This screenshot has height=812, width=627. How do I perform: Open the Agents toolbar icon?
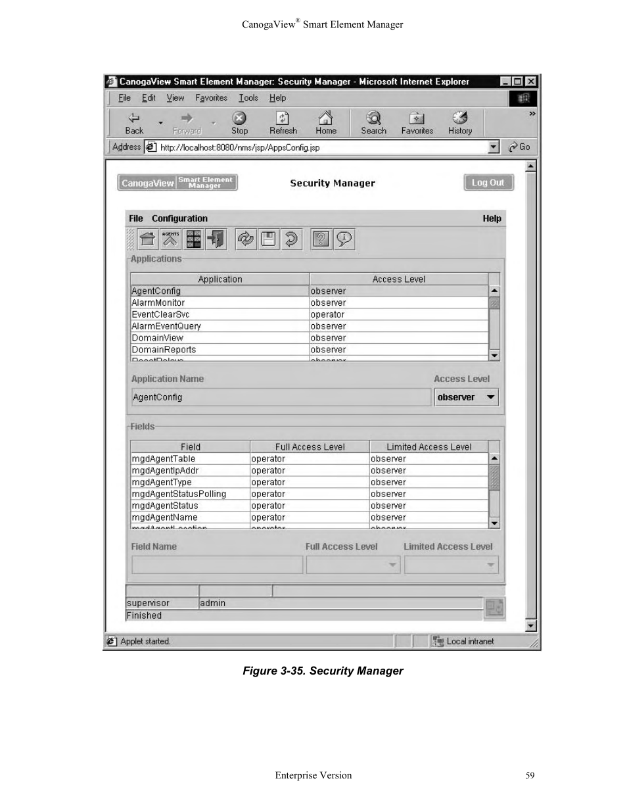pos(170,239)
